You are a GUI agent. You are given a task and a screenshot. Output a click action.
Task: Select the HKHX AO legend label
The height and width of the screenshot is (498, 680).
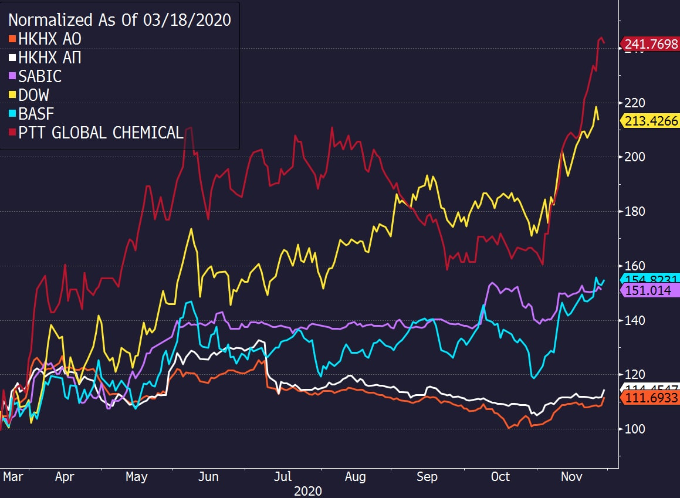50,39
